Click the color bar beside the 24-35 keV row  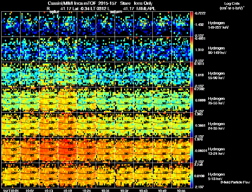point(192,125)
